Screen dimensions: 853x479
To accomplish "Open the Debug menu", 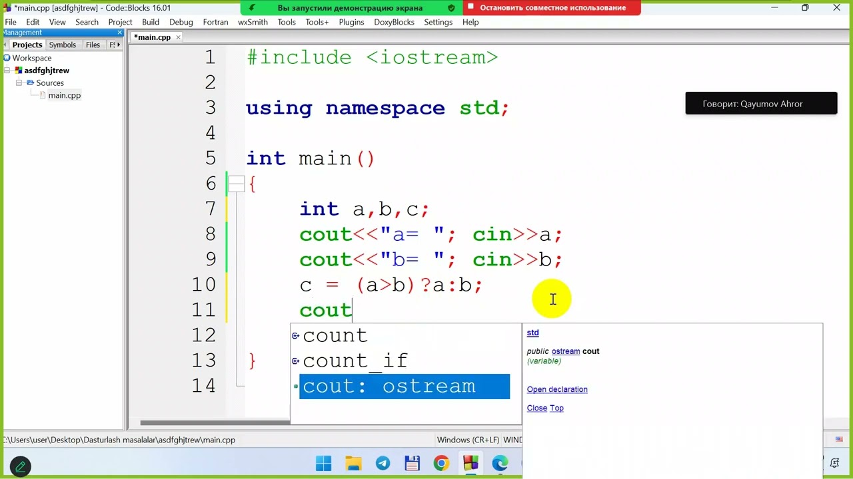I will [x=181, y=22].
